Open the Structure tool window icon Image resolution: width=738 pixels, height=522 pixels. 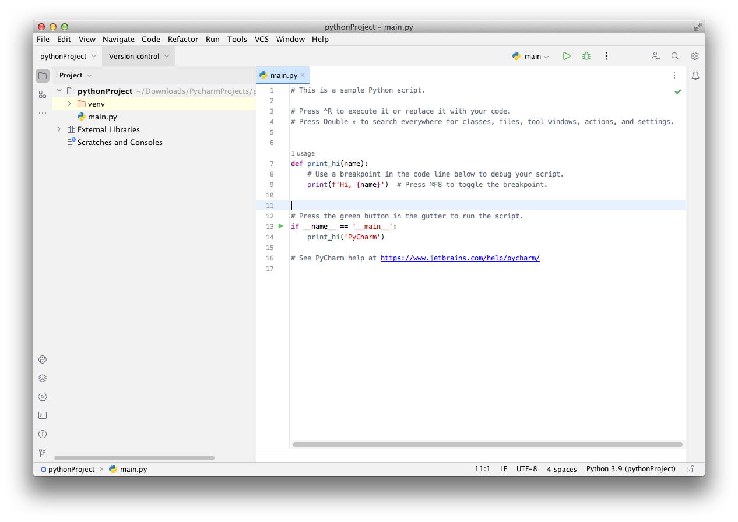point(43,94)
